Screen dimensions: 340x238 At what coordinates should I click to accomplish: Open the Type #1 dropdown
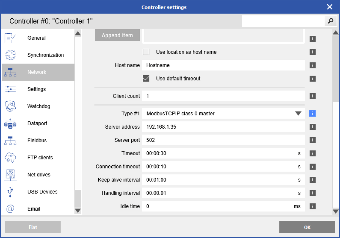coord(298,113)
